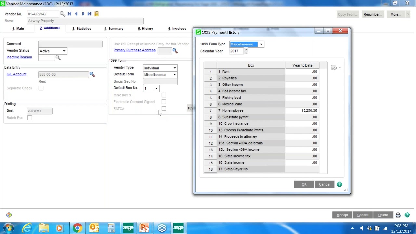Open Internet Explorer from taskbar
Image resolution: width=416 pixels, height=234 pixels.
27,228
